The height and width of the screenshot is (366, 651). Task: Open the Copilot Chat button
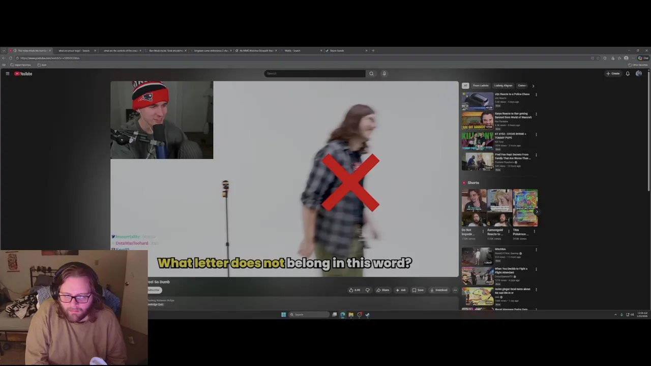point(643,58)
